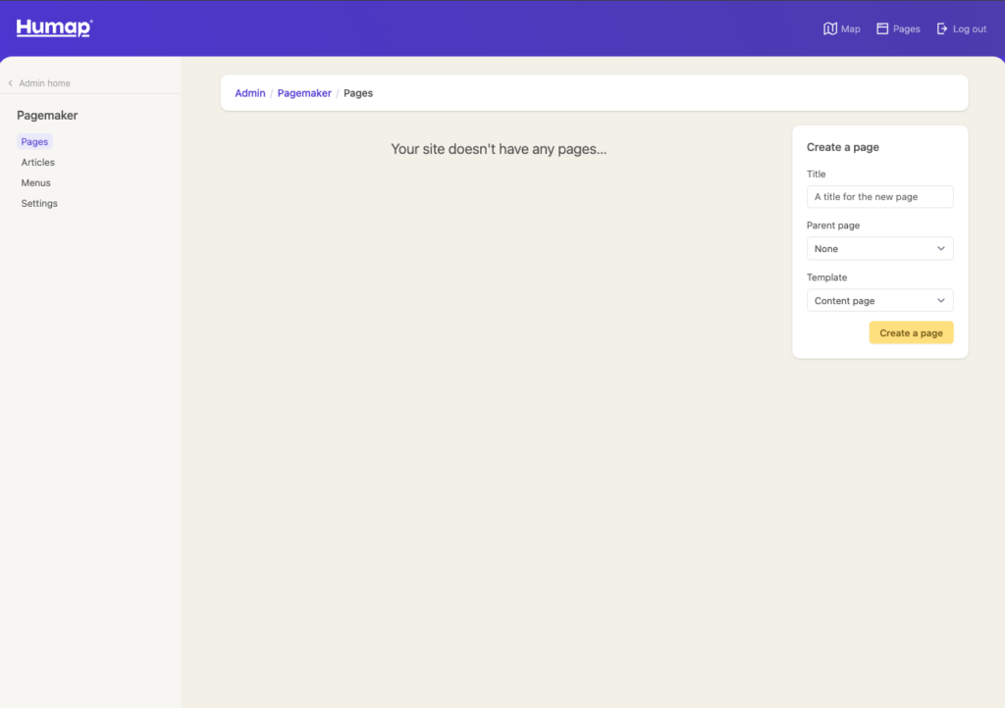Click the Pages breadcrumb item

(x=358, y=93)
